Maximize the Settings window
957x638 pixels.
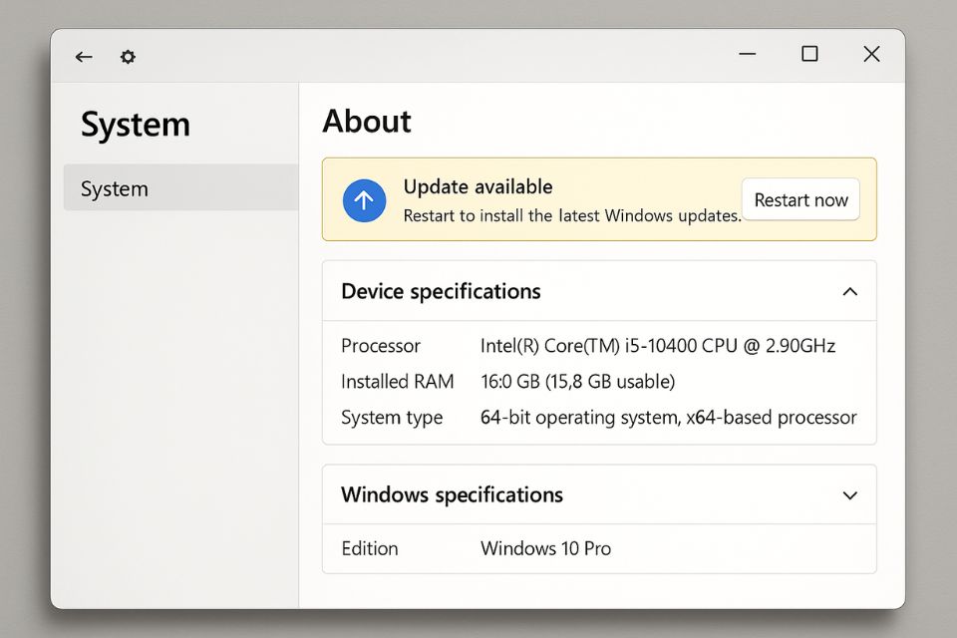click(809, 55)
